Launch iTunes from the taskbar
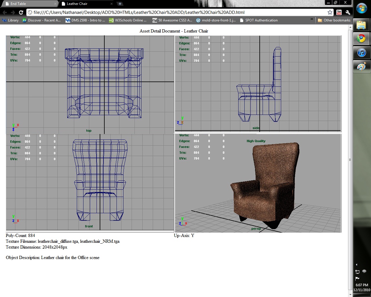This screenshot has width=371, height=297. pos(361,52)
